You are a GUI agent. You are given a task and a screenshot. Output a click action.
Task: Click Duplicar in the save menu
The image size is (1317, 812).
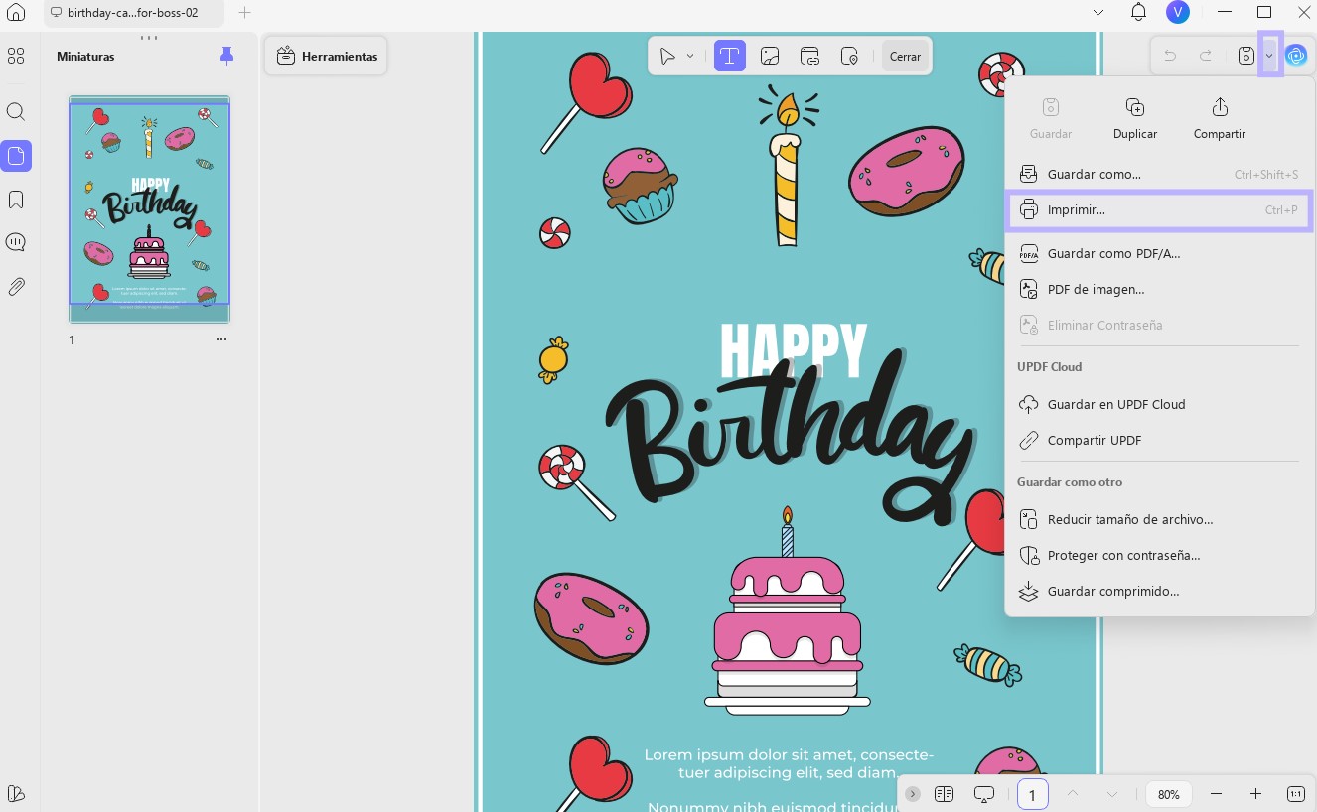tap(1135, 117)
